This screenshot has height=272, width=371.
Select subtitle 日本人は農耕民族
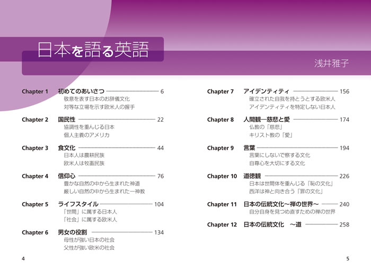pyautogui.click(x=84, y=155)
